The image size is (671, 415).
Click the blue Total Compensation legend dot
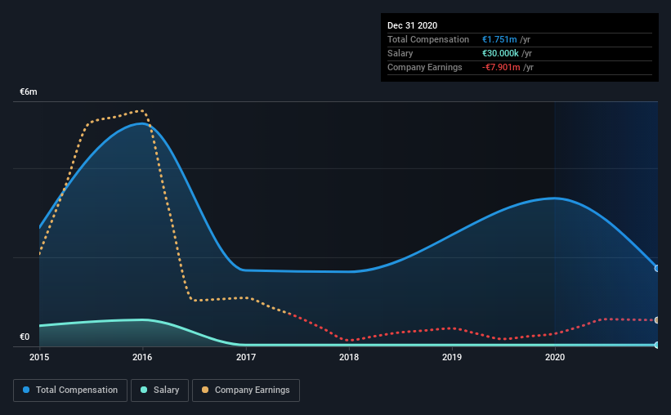coord(26,390)
